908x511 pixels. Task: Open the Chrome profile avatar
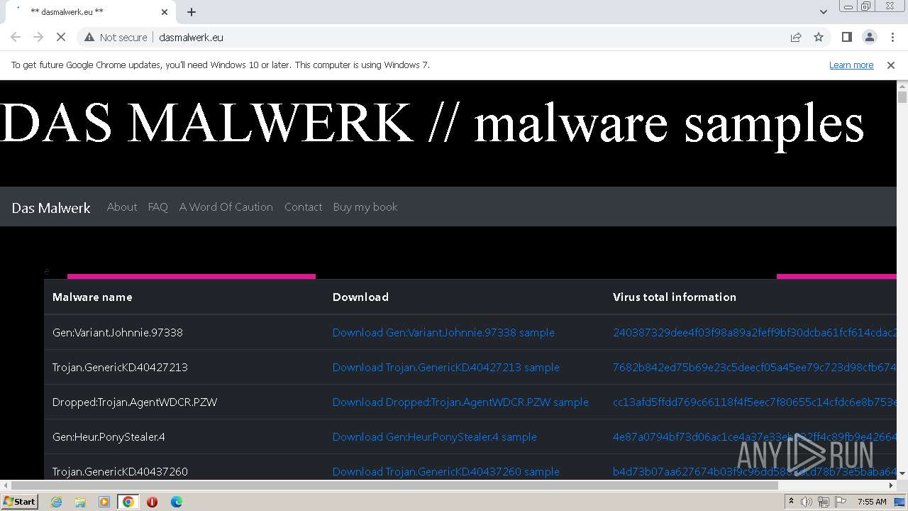869,37
